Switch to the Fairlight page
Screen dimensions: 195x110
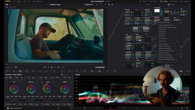click(x=123, y=108)
